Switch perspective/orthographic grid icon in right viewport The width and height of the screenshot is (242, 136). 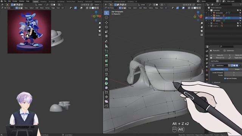pyautogui.click(x=202, y=35)
